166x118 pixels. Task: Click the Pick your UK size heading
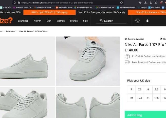click(139, 81)
